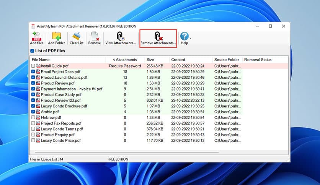The width and height of the screenshot is (320, 185).
Task: Click PDF icon of Email Project Docs.pdf
Action: [x=38, y=71]
